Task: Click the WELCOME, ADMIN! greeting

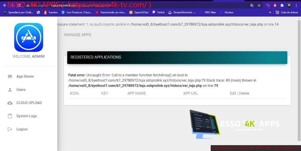Action: click(29, 56)
